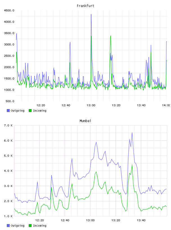Click Frankfurt outgoing peak at 13:00
The width and height of the screenshot is (171, 230).
coord(91,14)
